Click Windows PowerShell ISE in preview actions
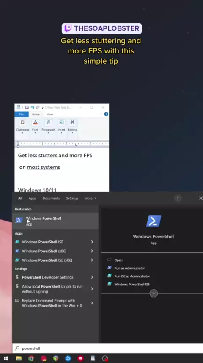The height and width of the screenshot is (363, 203). [x=132, y=284]
